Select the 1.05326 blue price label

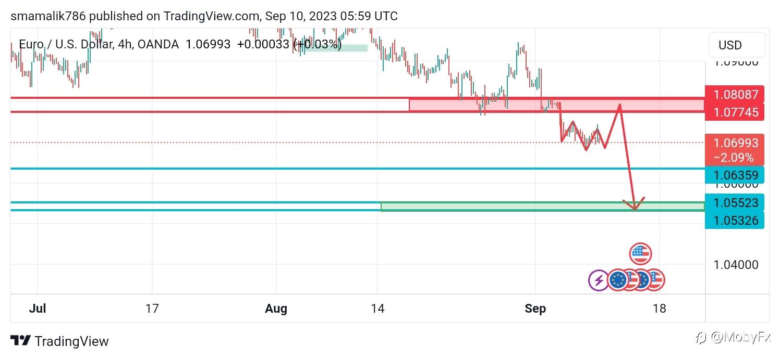(x=735, y=220)
